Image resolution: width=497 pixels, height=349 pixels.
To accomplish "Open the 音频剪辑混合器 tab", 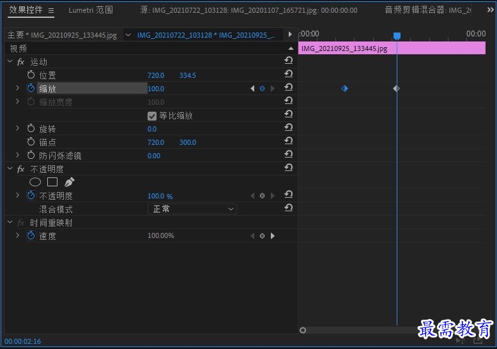I will 427,10.
